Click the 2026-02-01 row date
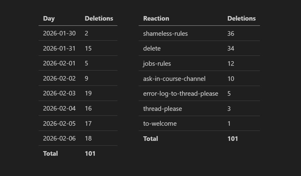This screenshot has height=176, width=301. pyautogui.click(x=59, y=63)
